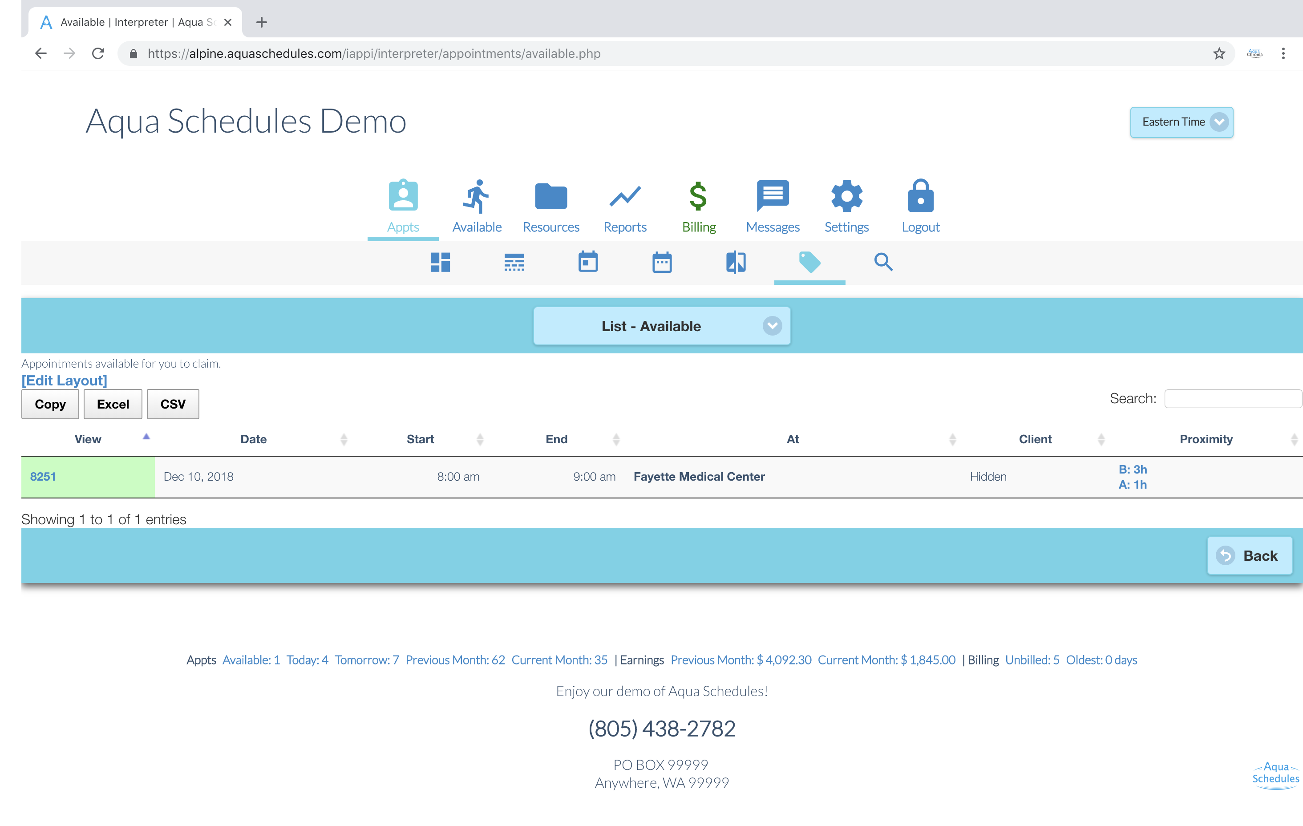Open Current Month earnings $ 1,845.00 link
Screen dimensions: 1303x826
pyautogui.click(x=886, y=660)
